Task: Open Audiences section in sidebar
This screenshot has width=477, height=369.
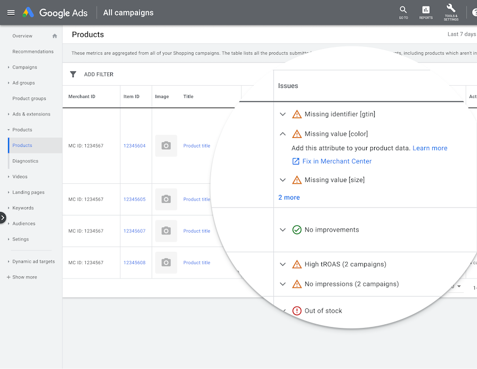Action: (x=24, y=224)
